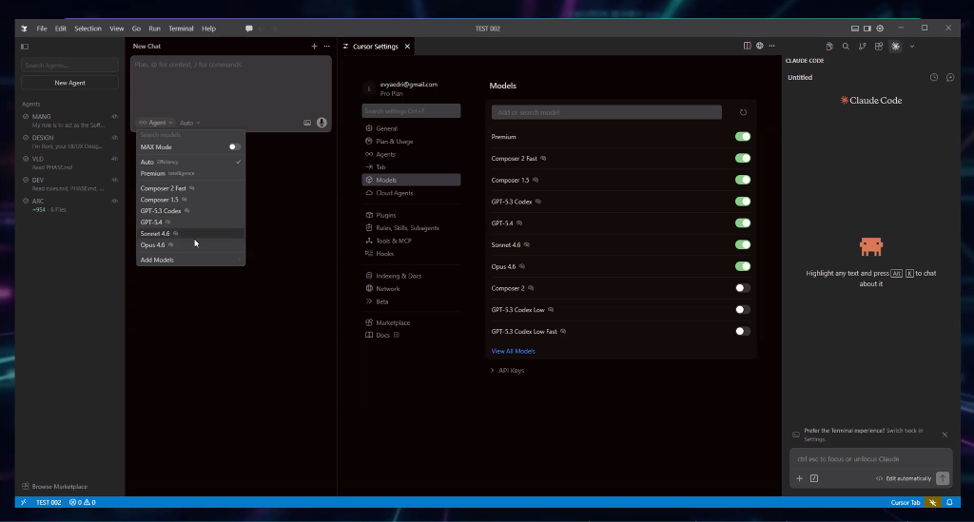Click the New Agent button
The height and width of the screenshot is (522, 974).
[70, 83]
